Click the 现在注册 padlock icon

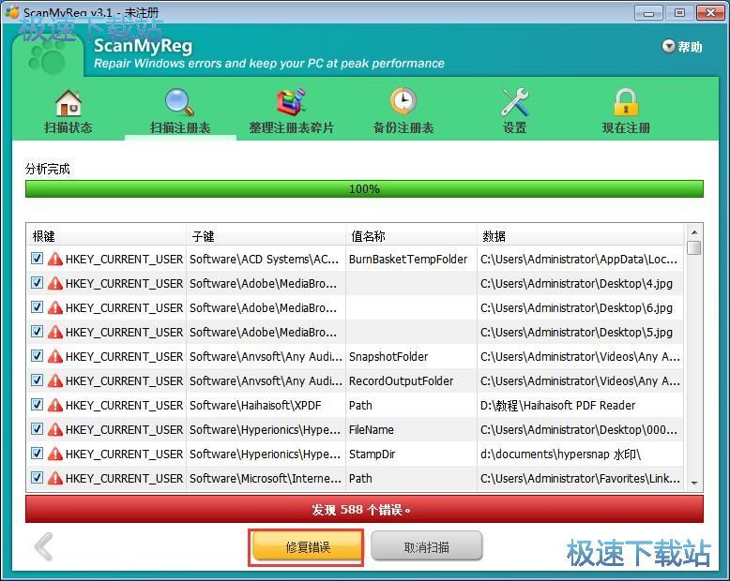coord(626,102)
